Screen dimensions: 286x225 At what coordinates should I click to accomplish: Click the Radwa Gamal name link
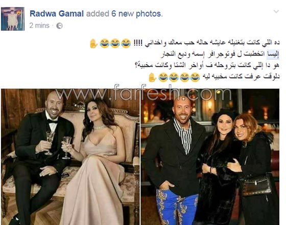coord(57,14)
